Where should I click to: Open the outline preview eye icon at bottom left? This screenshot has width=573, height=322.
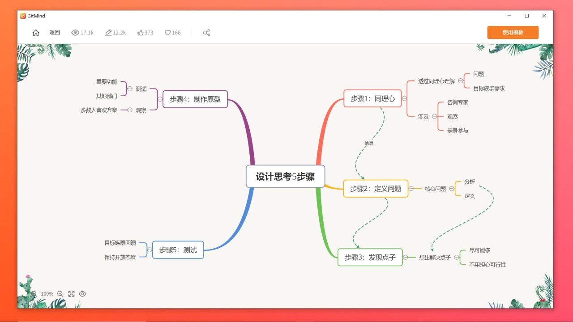(x=82, y=293)
